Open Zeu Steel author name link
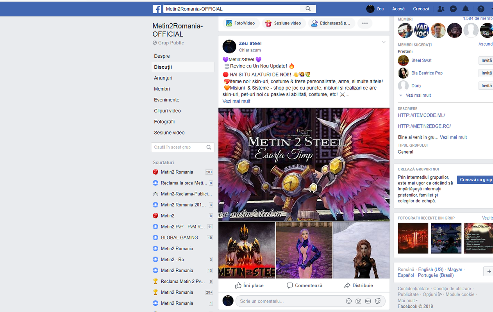Screen dimensions: 493x312 click(250, 43)
